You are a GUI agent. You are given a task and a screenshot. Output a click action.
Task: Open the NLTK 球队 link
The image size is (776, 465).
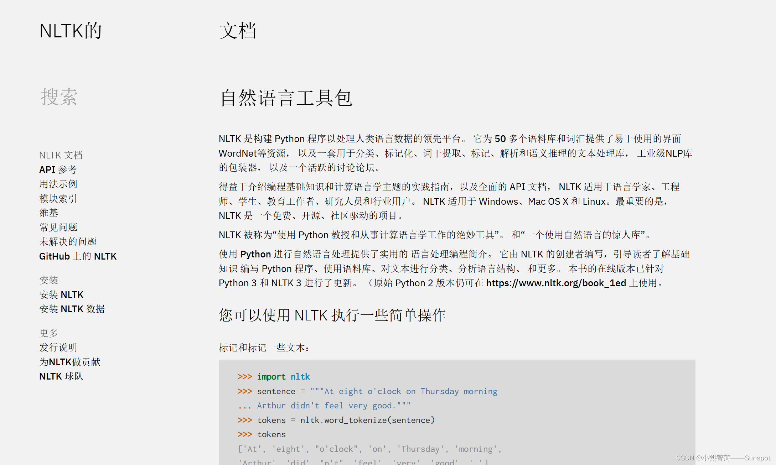tap(61, 376)
